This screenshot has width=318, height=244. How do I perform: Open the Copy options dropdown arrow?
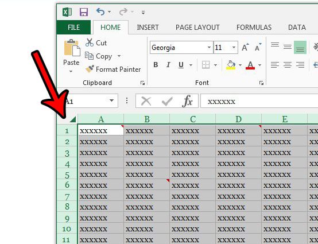coord(119,56)
